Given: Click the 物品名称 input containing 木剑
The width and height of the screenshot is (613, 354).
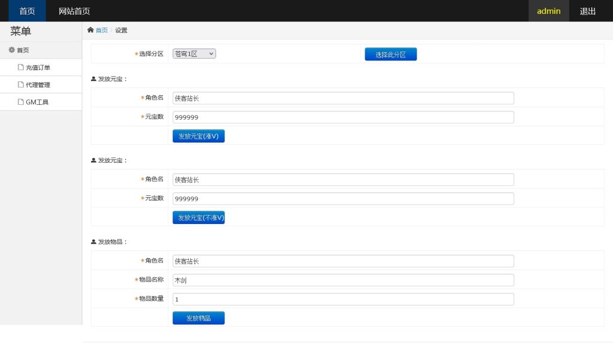Looking at the screenshot, I should click(x=342, y=280).
